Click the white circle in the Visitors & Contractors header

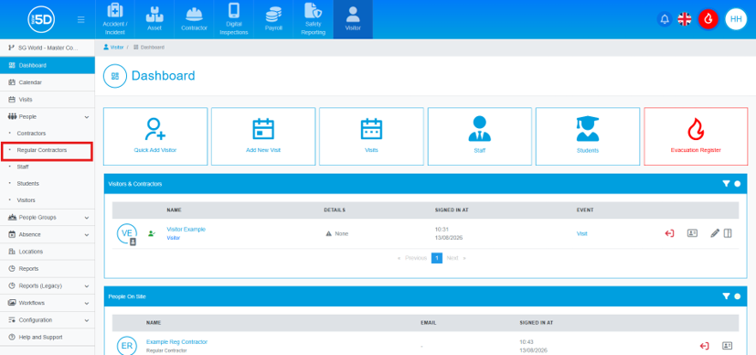(737, 184)
